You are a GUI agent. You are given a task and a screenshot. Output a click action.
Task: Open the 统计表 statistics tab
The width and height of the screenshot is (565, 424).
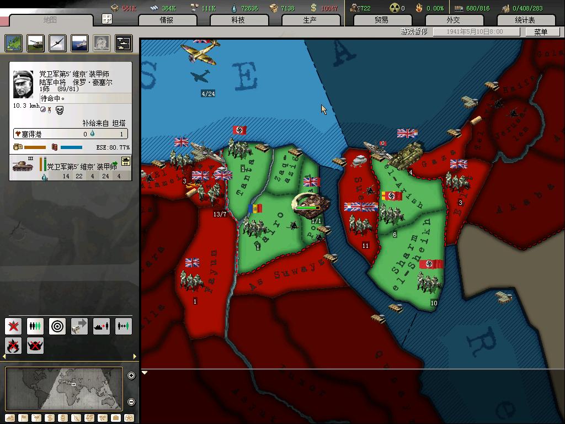[526, 20]
